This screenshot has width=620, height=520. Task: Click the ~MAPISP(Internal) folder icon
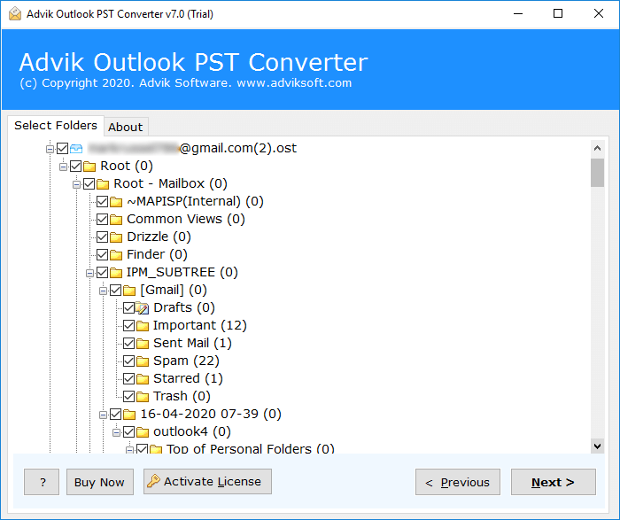[x=116, y=202]
